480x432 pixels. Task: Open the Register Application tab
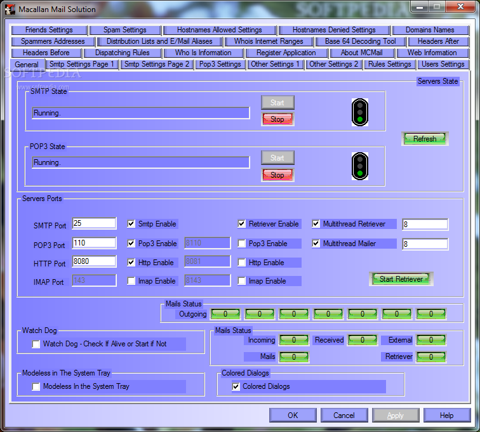point(286,53)
